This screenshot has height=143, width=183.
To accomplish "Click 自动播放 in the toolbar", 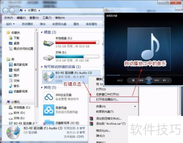I will click(27, 24).
